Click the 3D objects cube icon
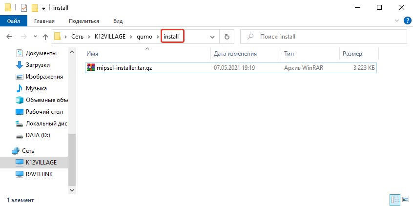This screenshot has height=206, width=413. (x=20, y=100)
